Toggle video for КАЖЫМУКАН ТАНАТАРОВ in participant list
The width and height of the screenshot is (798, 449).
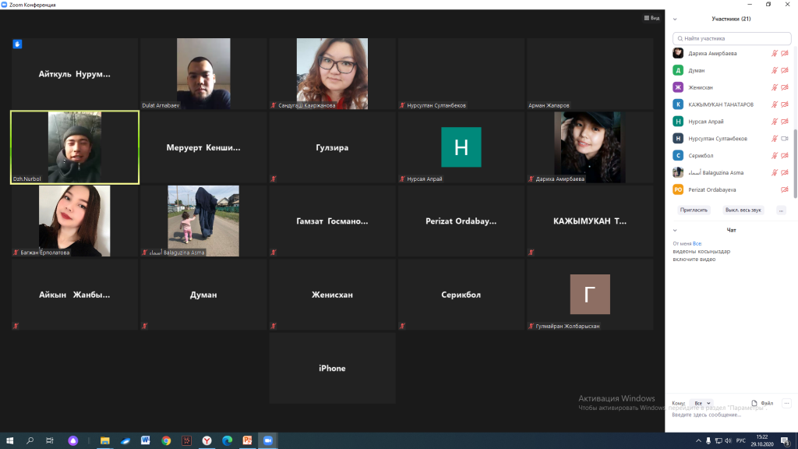(x=785, y=104)
